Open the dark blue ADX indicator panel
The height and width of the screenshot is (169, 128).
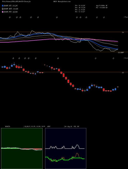tap(66, 149)
